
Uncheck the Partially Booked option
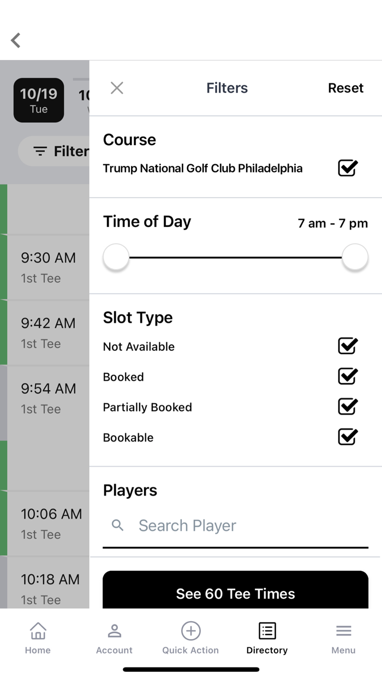point(348,407)
